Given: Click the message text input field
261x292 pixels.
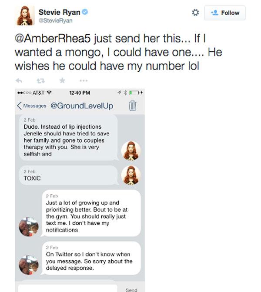Looking at the screenshot, I should coord(67,288).
